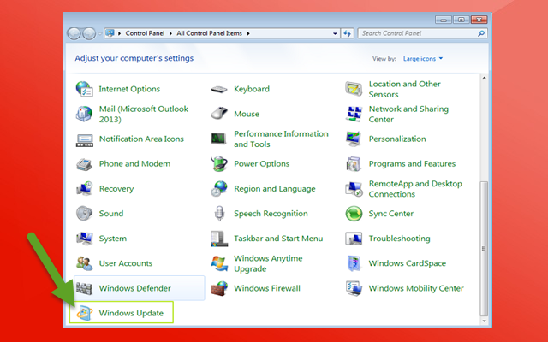Click the Network and Sharing Center icon
The image size is (548, 342).
pyautogui.click(x=354, y=114)
